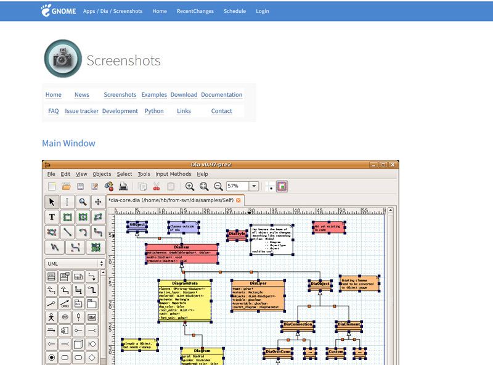Toggle snap to grid button

click(x=269, y=187)
